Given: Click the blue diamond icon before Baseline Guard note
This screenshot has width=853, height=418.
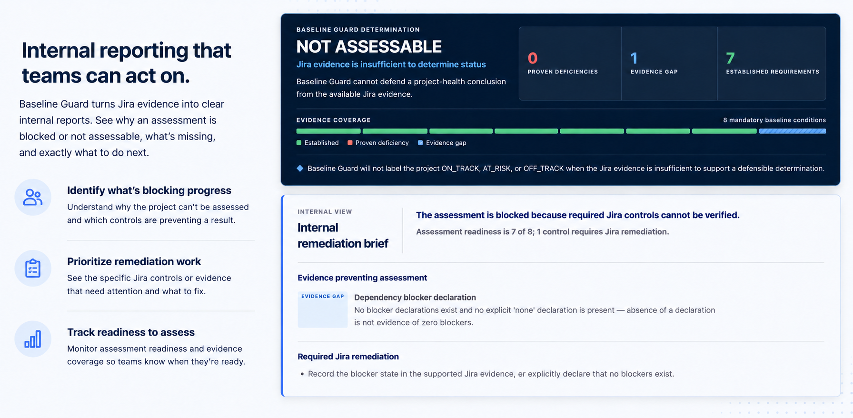Looking at the screenshot, I should click(300, 168).
